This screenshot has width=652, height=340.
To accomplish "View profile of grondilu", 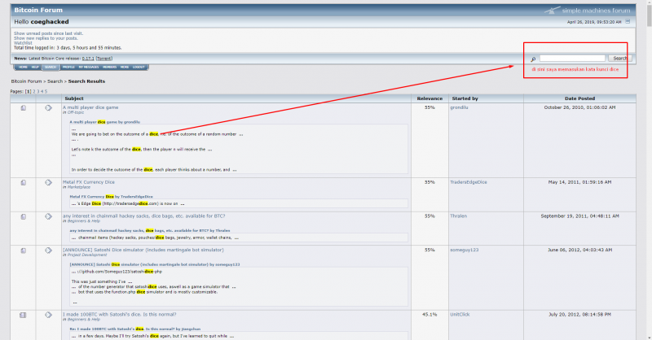I will tap(459, 107).
